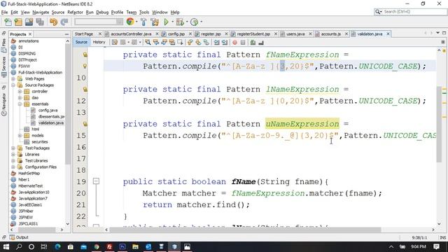The image size is (448, 252).
Task: Click the New File toolbar icon
Action: [x=8, y=22]
